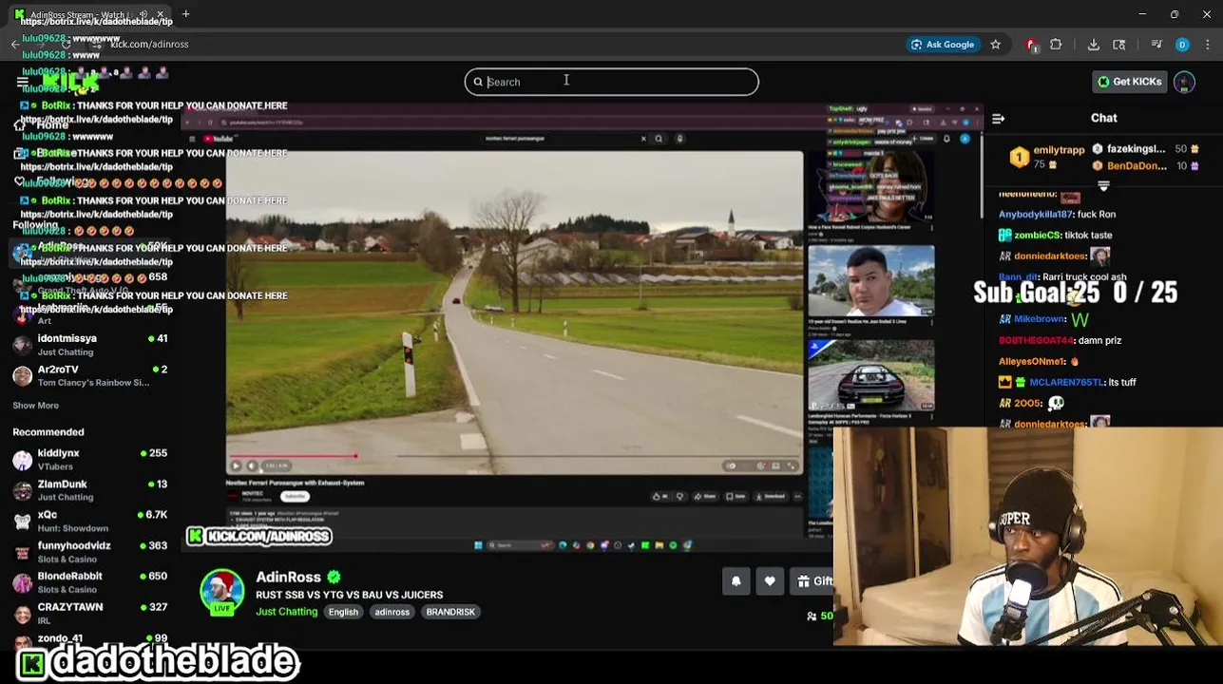Screen dimensions: 1223x684
Task: Click the Chrome back arrow
Action: click(15, 44)
